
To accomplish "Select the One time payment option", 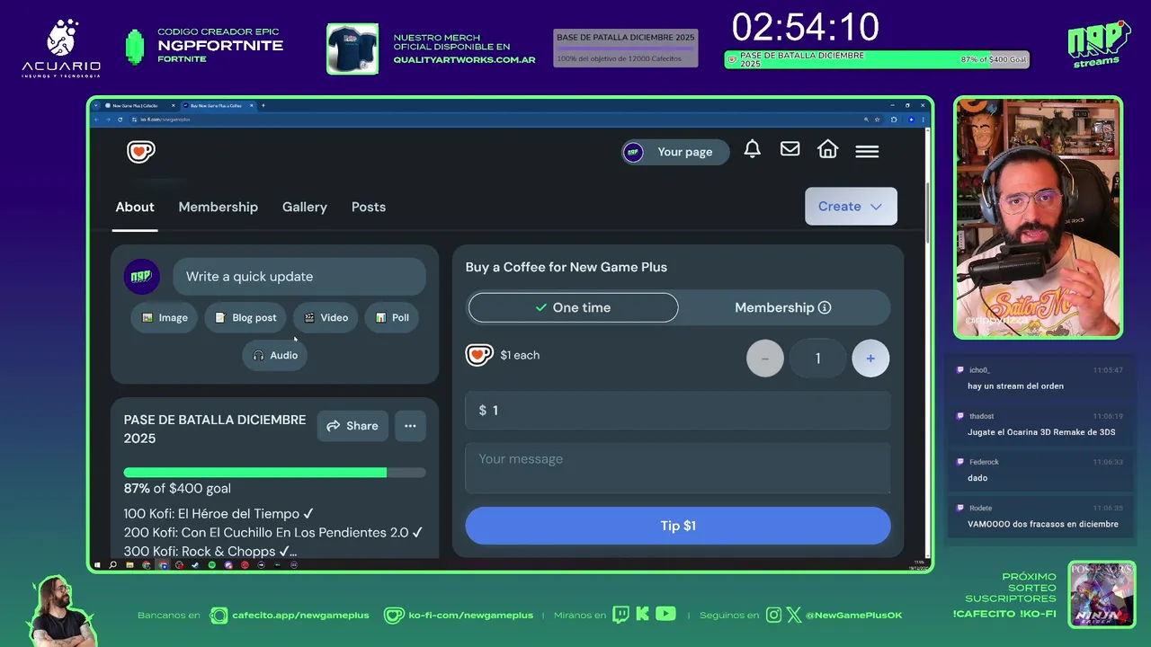I will (573, 307).
